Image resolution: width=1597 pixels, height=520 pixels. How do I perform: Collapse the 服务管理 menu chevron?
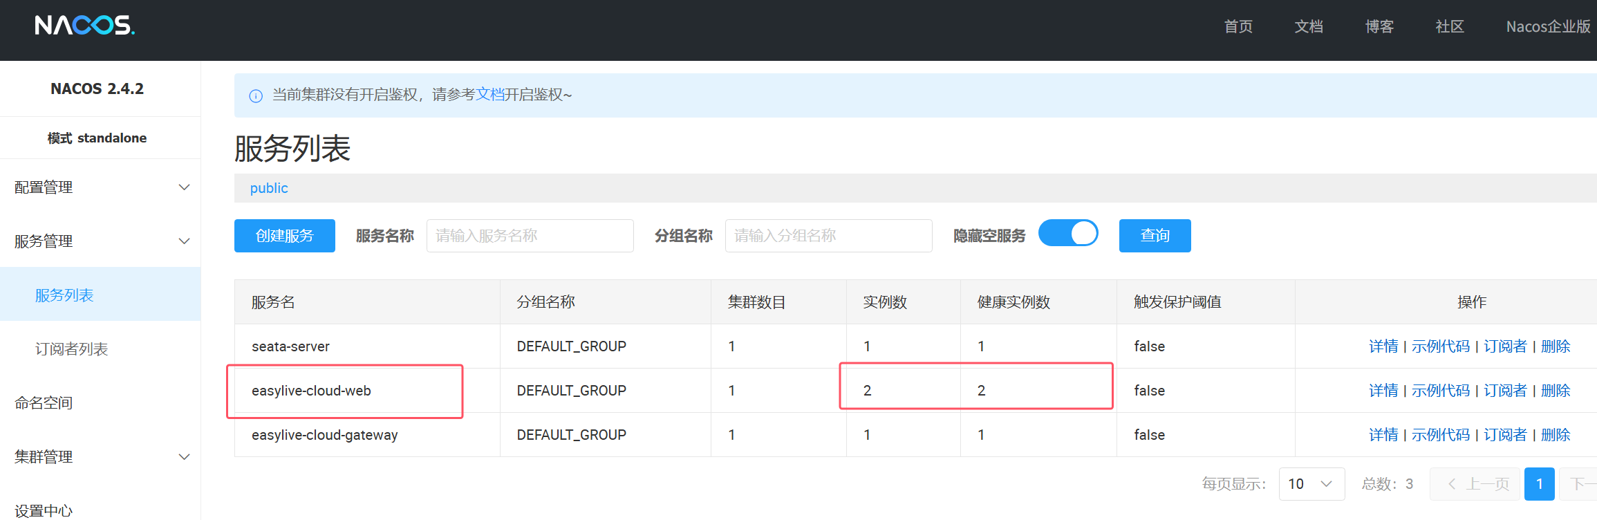tap(184, 241)
